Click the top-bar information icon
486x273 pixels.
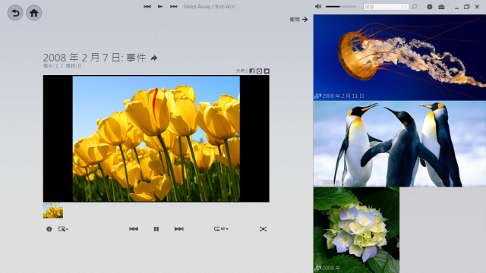tap(430, 7)
